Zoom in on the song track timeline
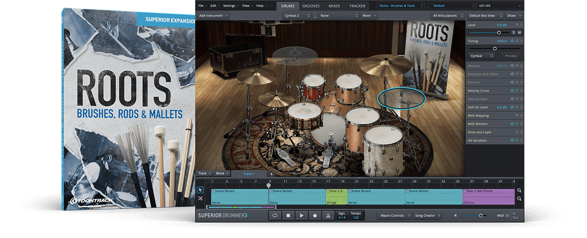The height and width of the screenshot is (238, 587). point(519,191)
